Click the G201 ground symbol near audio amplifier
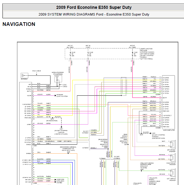 (x=151, y=133)
